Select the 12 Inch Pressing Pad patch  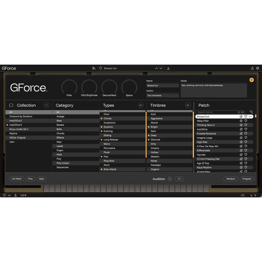tap(224, 159)
